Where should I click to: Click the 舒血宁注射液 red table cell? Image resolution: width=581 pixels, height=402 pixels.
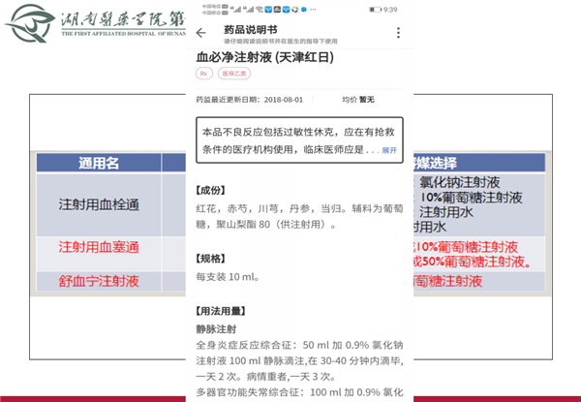click(99, 281)
